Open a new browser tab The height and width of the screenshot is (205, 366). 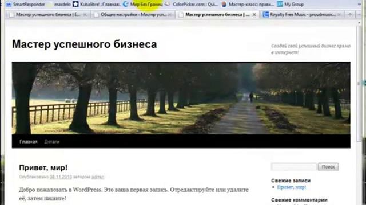(350, 15)
